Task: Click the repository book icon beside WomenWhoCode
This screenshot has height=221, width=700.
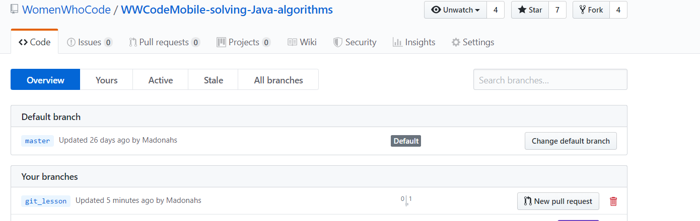Action: click(x=15, y=9)
